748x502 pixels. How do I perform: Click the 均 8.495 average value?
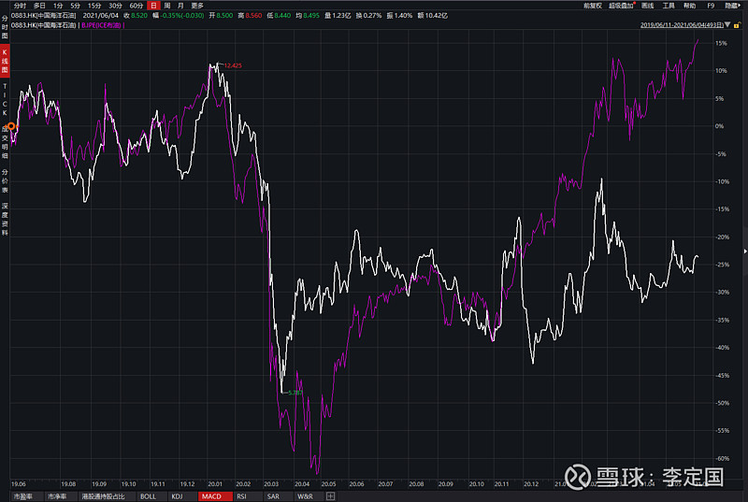[x=308, y=15]
